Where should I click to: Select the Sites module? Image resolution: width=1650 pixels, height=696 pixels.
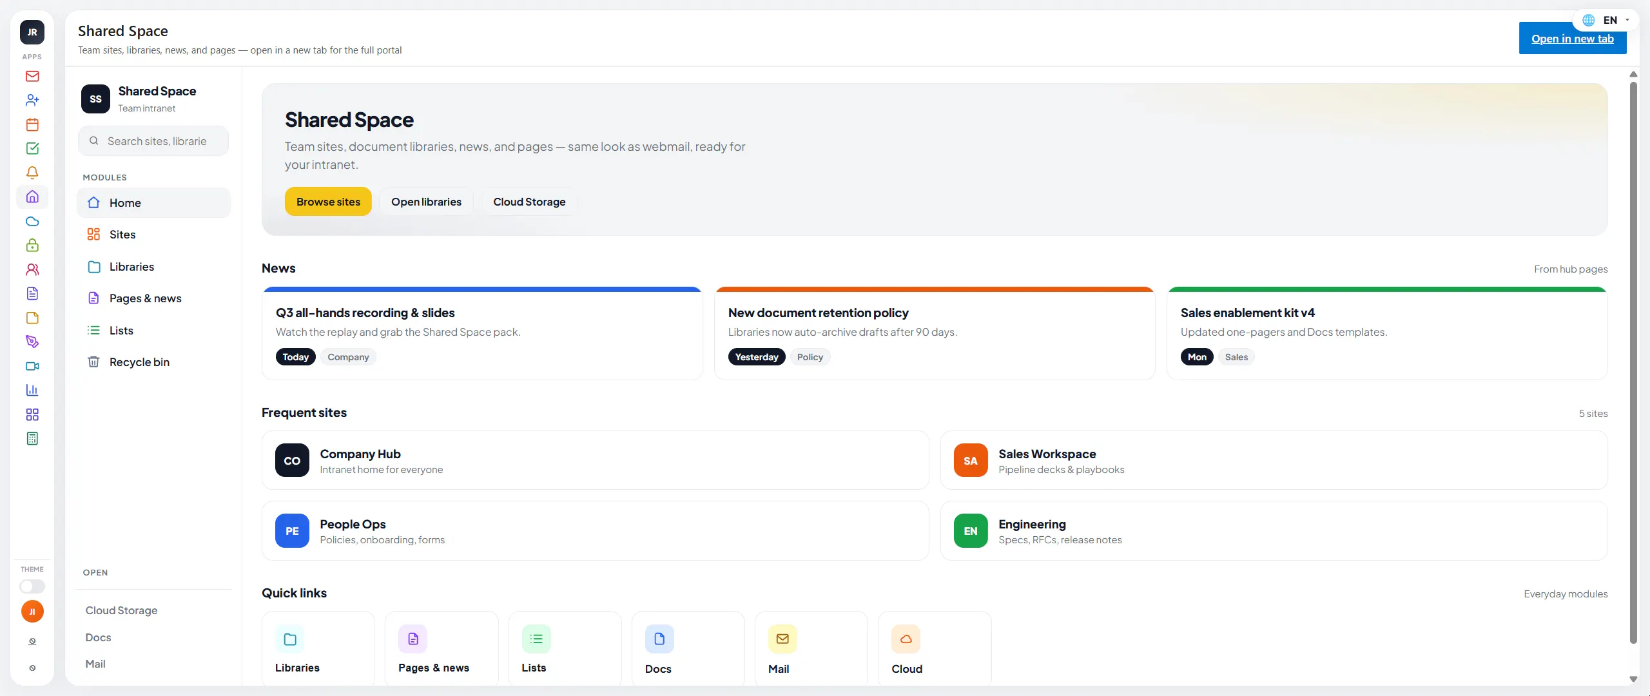[153, 235]
